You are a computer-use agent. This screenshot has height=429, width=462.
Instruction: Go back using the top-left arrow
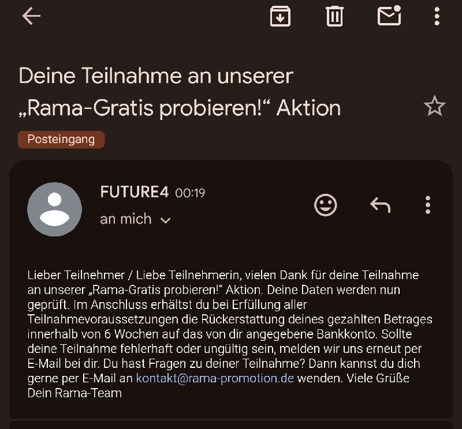[x=31, y=16]
